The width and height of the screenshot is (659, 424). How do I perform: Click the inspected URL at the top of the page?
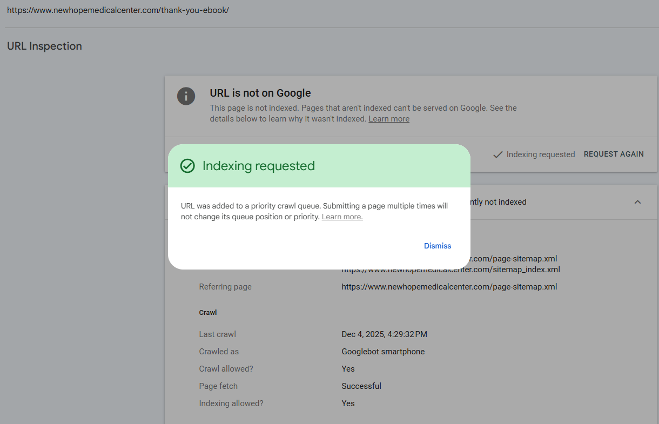click(x=118, y=10)
